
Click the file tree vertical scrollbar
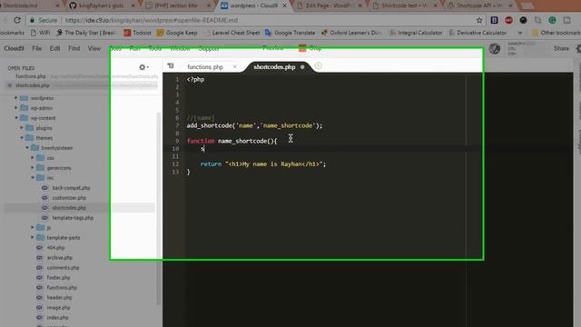pyautogui.click(x=159, y=208)
